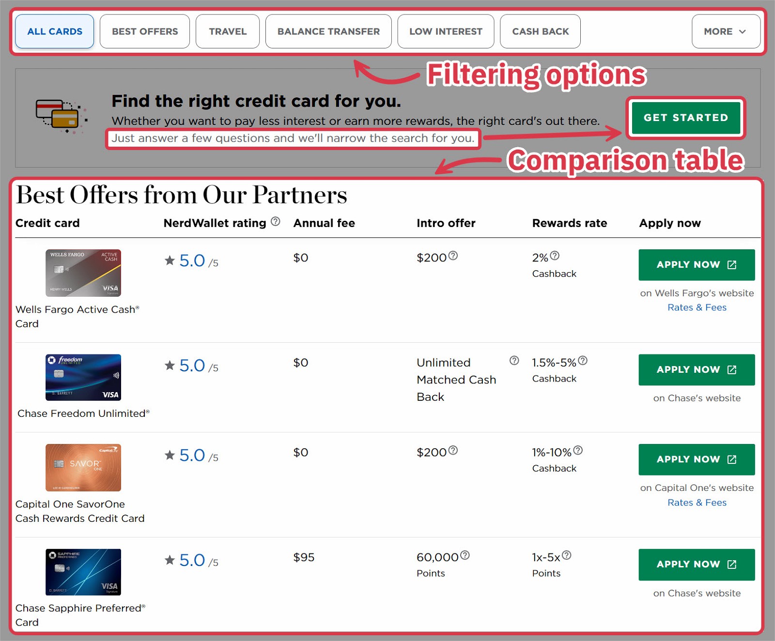Click help icon next to NerdWallet rating
Viewport: 775px width, 641px height.
click(x=275, y=222)
